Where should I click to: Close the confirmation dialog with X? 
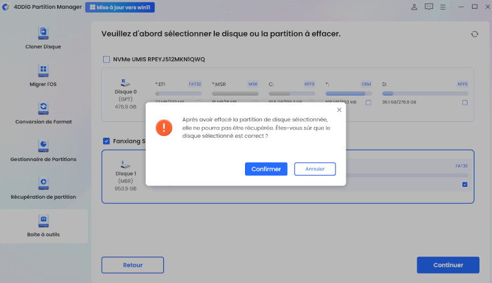click(x=339, y=109)
